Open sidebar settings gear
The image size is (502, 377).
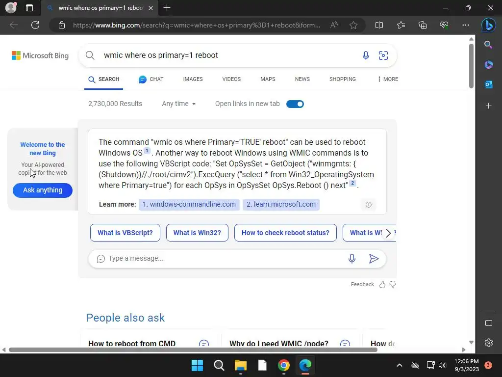coord(489,343)
